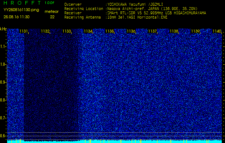
Task: Click the 'Receiving Location' label
Action: pyautogui.click(x=84, y=9)
